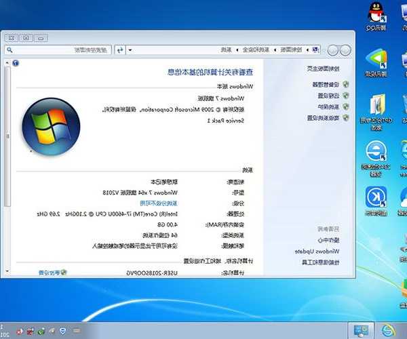
Task: Click the refresh button beside address bar
Action: [120, 49]
